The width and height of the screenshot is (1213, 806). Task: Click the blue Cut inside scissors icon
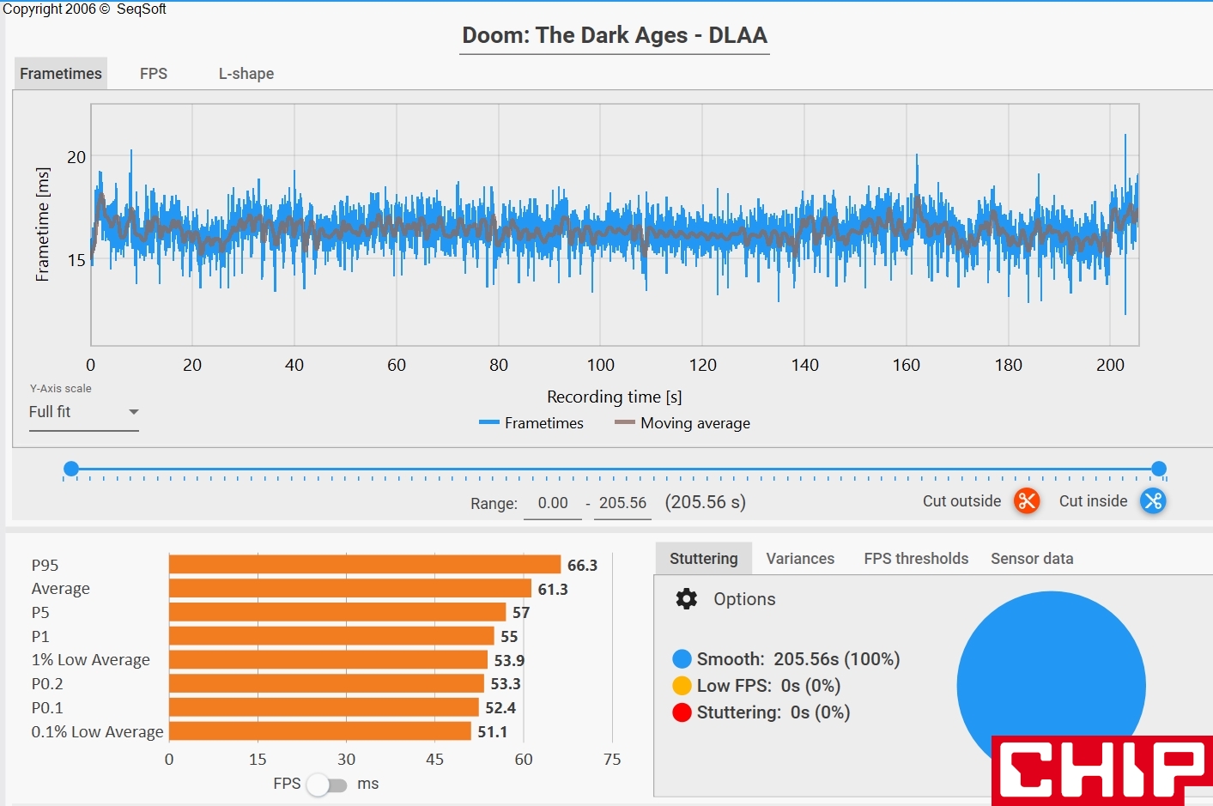1152,500
